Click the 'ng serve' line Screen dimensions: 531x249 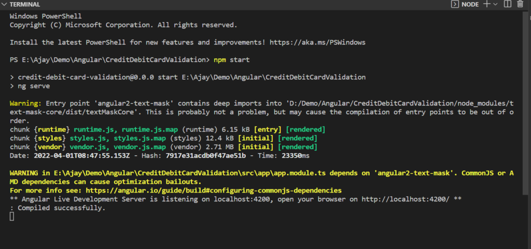click(x=30, y=86)
